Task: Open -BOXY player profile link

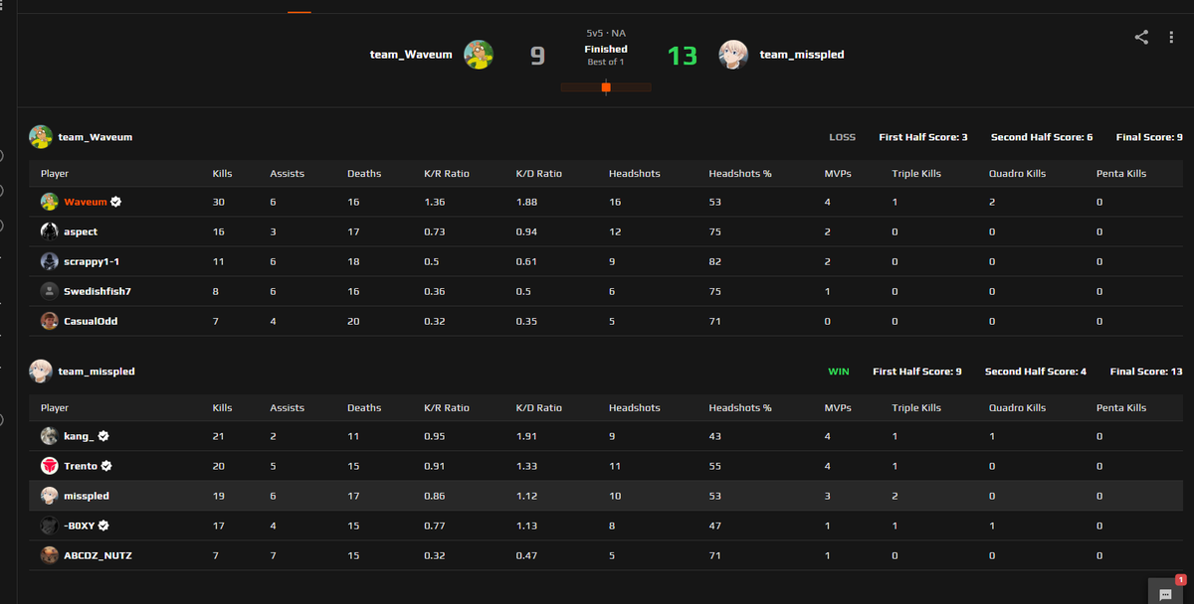Action: 80,526
